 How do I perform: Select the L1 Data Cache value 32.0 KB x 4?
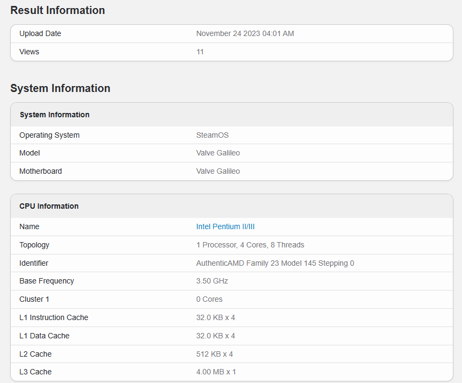[215, 336]
